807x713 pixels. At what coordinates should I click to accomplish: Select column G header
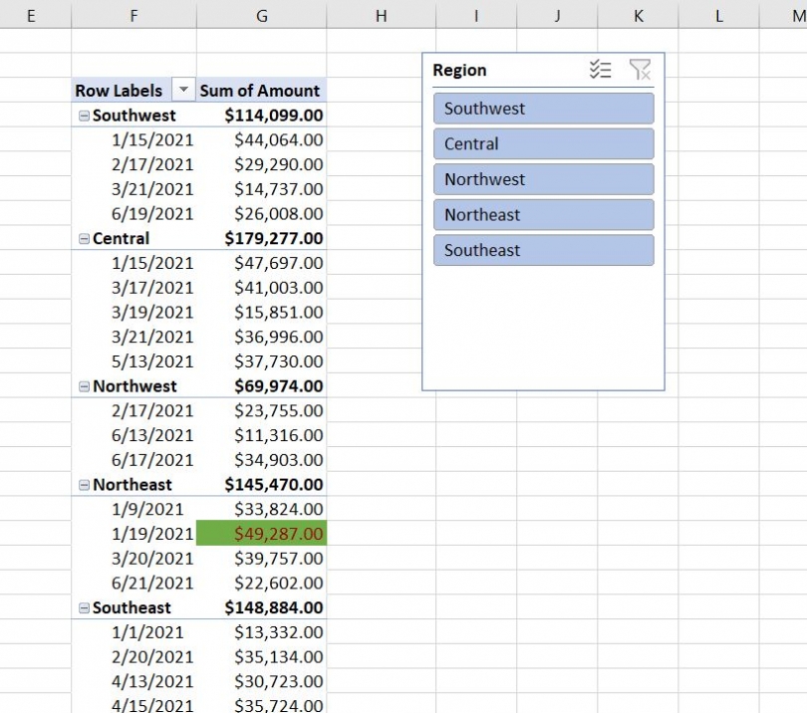261,15
